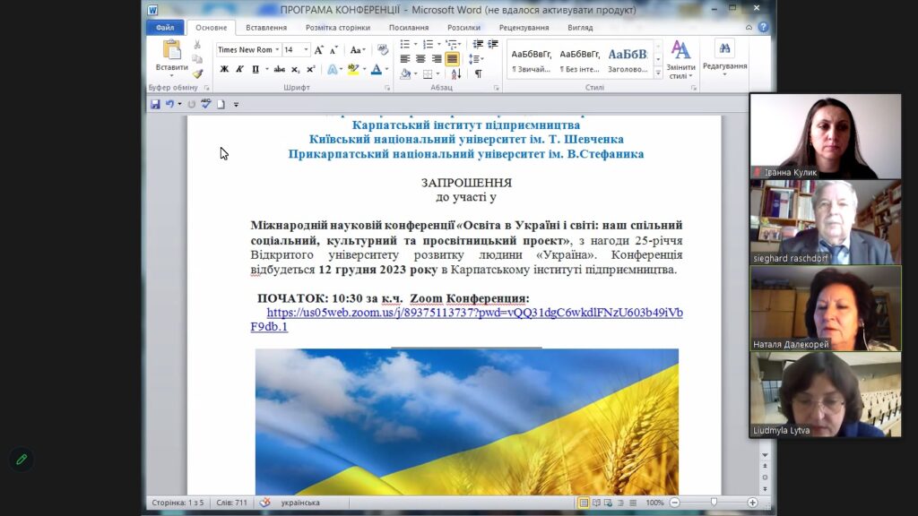Open the Review tab (Рецензування)
The height and width of the screenshot is (516, 918).
524,28
